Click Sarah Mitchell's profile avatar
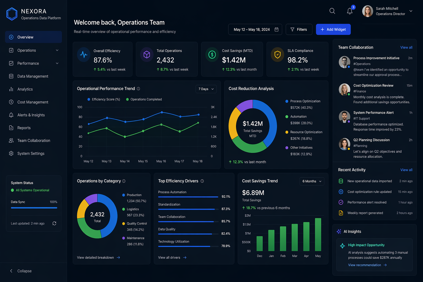This screenshot has height=282, width=423. (x=367, y=11)
